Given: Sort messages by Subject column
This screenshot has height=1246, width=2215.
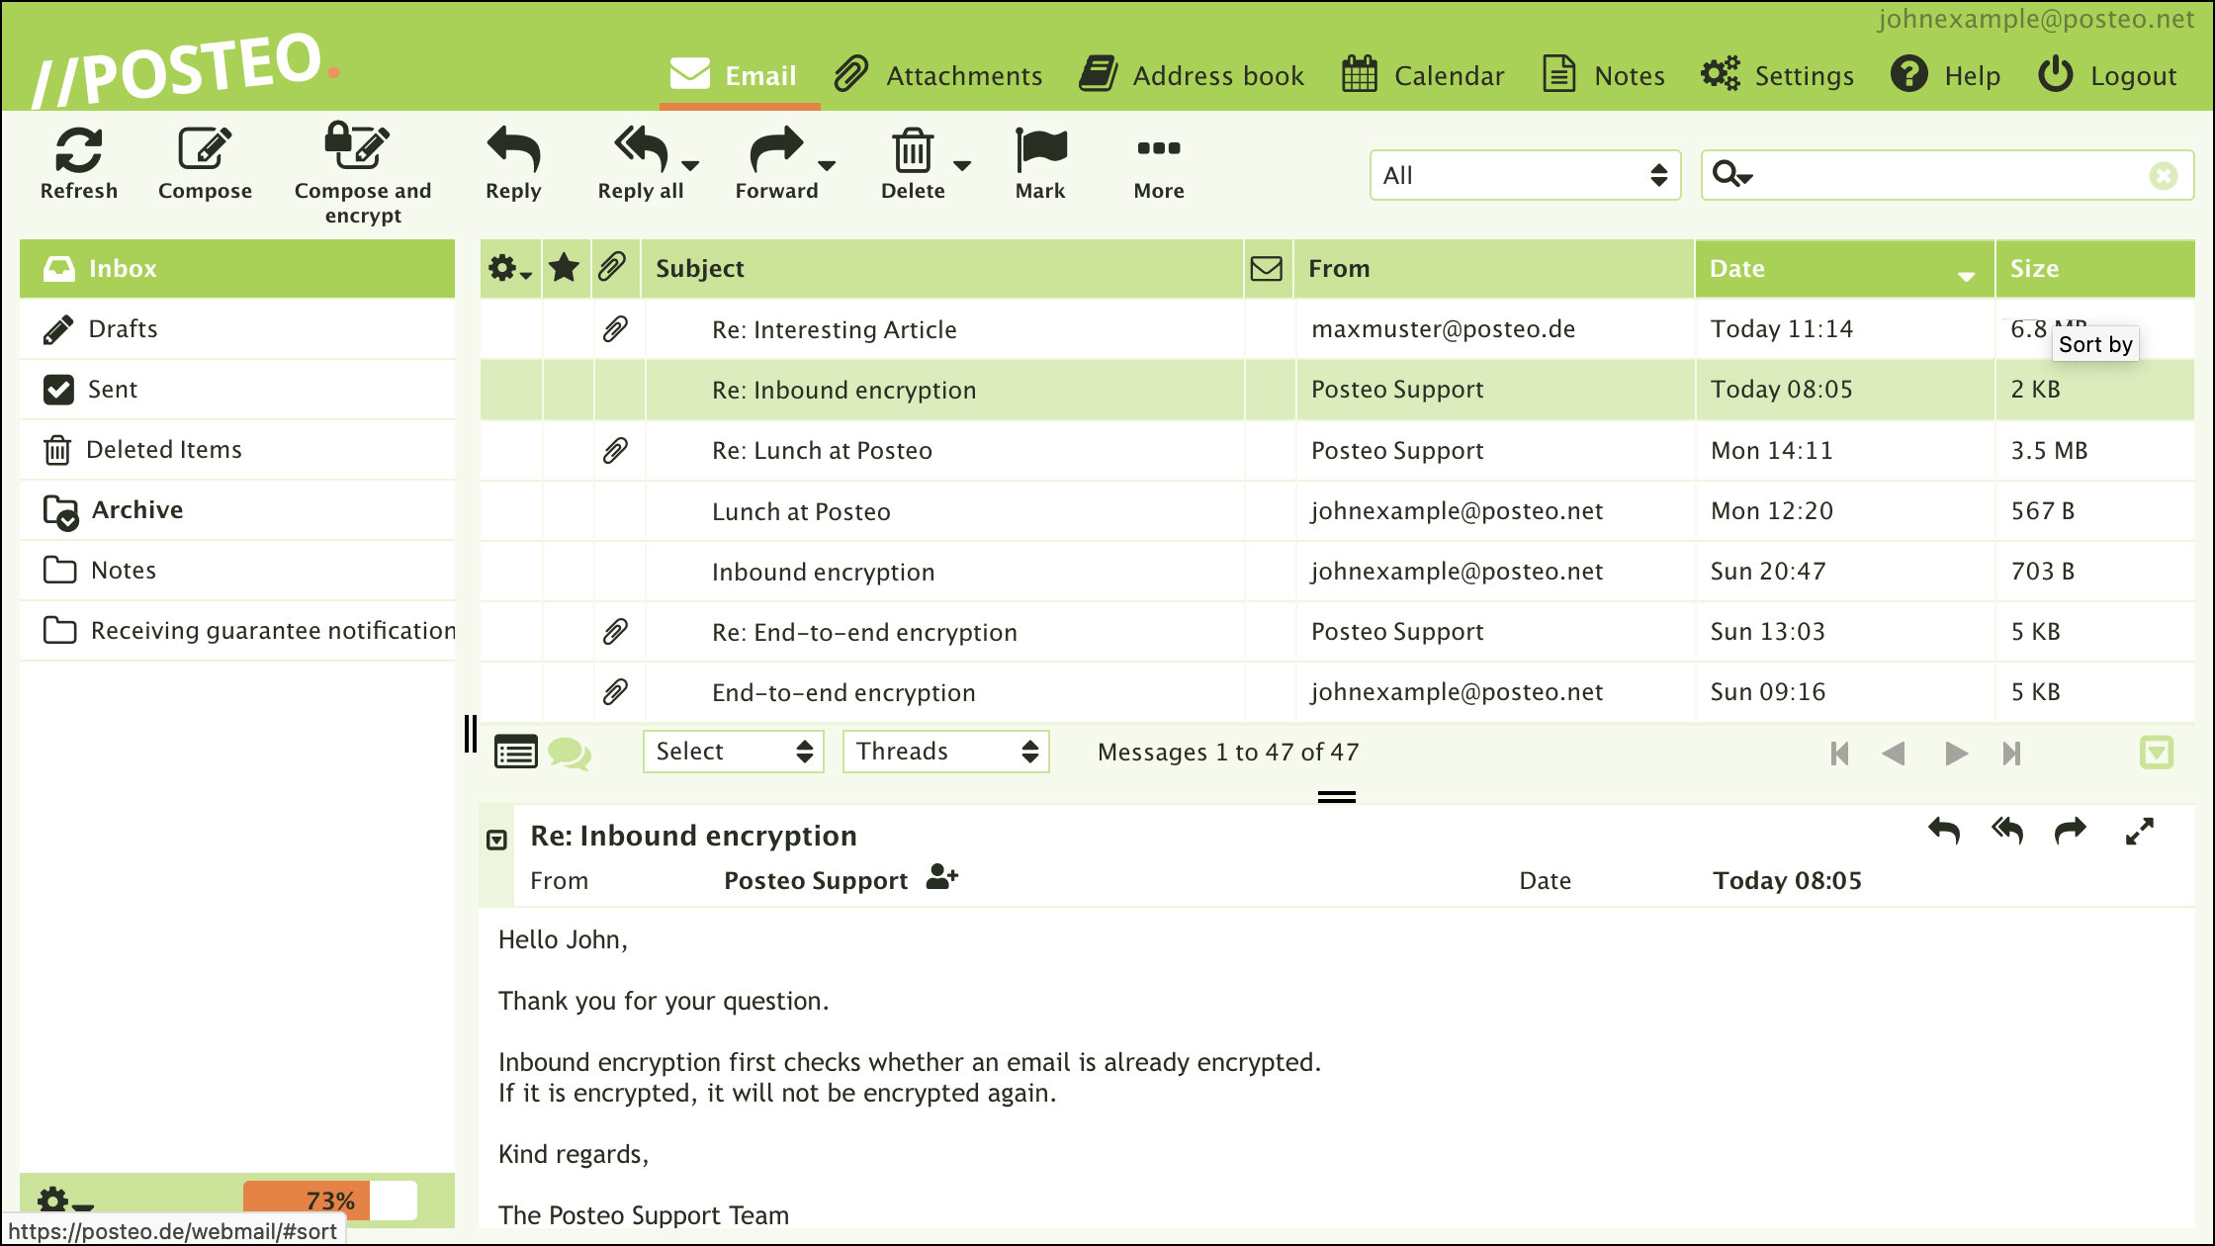Looking at the screenshot, I should (x=699, y=268).
